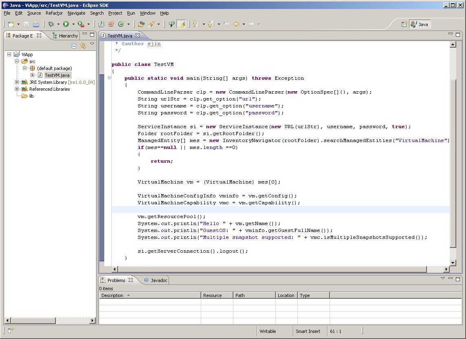Click editor horizontal scrollbar right arrow
This screenshot has height=339, width=466.
tap(446, 269)
